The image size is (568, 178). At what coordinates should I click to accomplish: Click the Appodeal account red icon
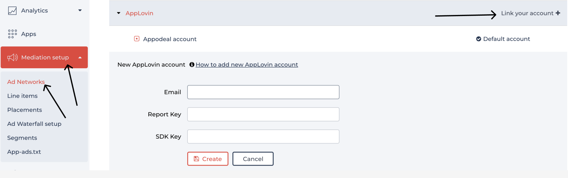[x=137, y=39]
